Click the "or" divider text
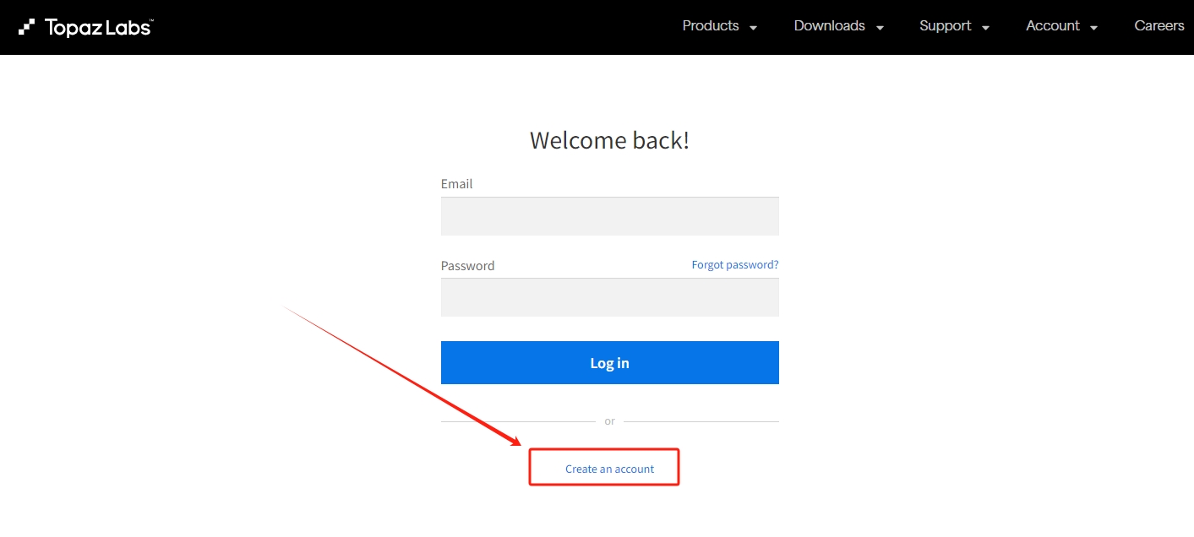The image size is (1194, 537). (609, 421)
